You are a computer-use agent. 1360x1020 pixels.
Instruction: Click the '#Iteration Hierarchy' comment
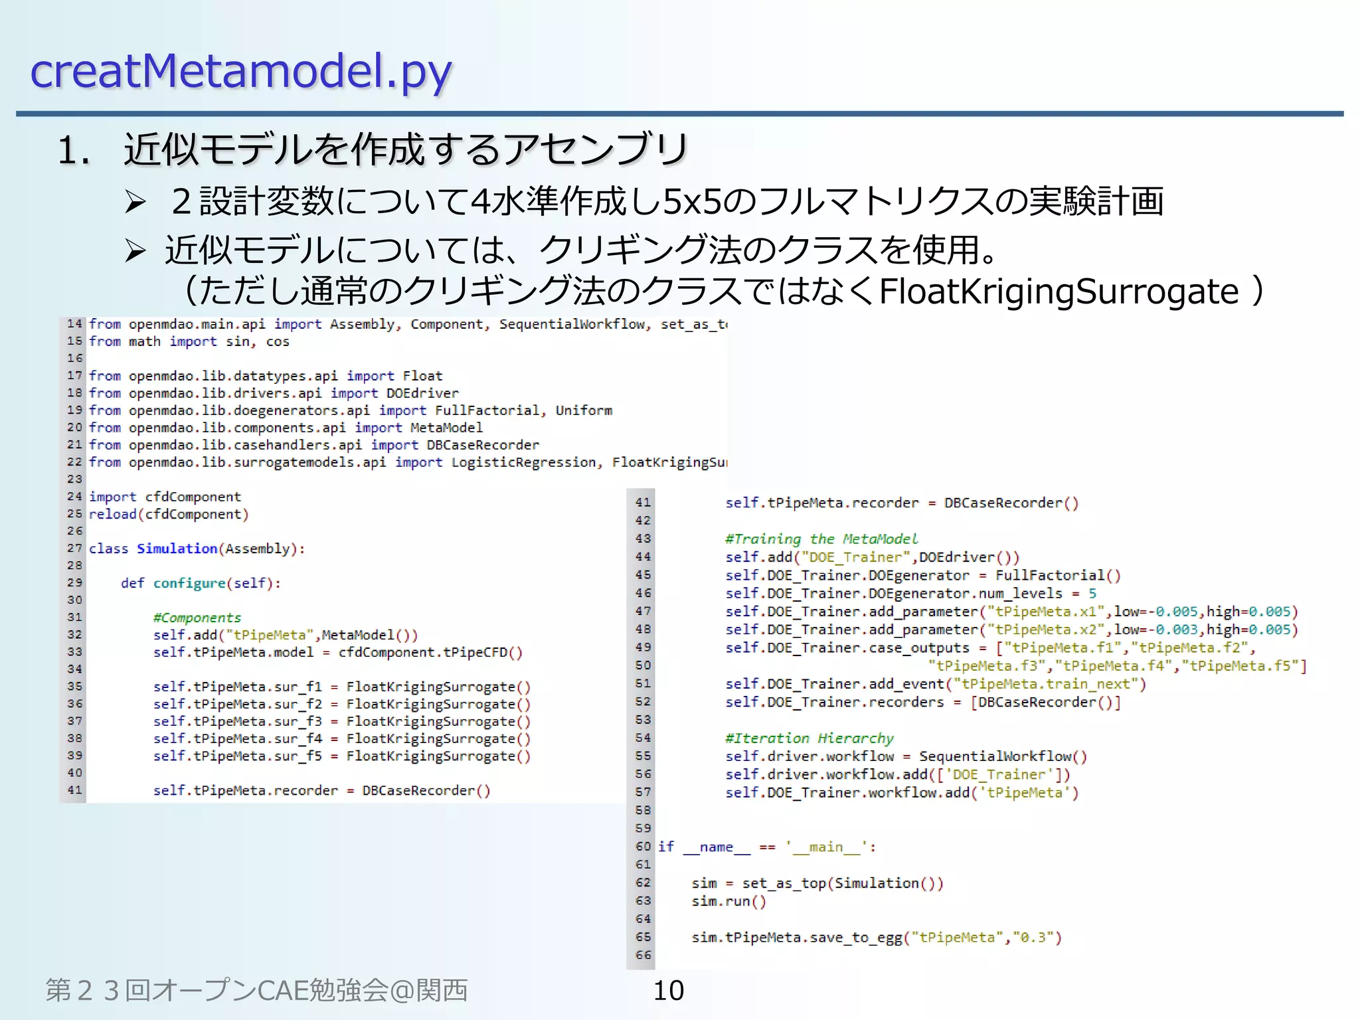(x=809, y=738)
